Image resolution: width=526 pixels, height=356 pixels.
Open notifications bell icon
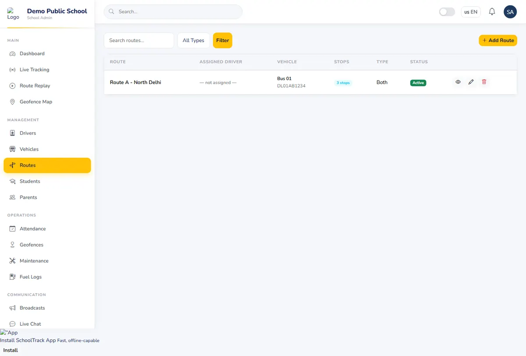492,12
